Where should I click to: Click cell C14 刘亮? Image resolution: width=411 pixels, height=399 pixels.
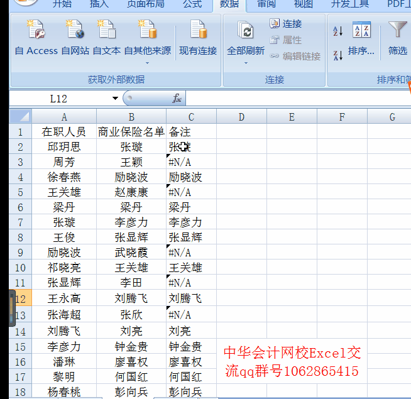[191, 331]
